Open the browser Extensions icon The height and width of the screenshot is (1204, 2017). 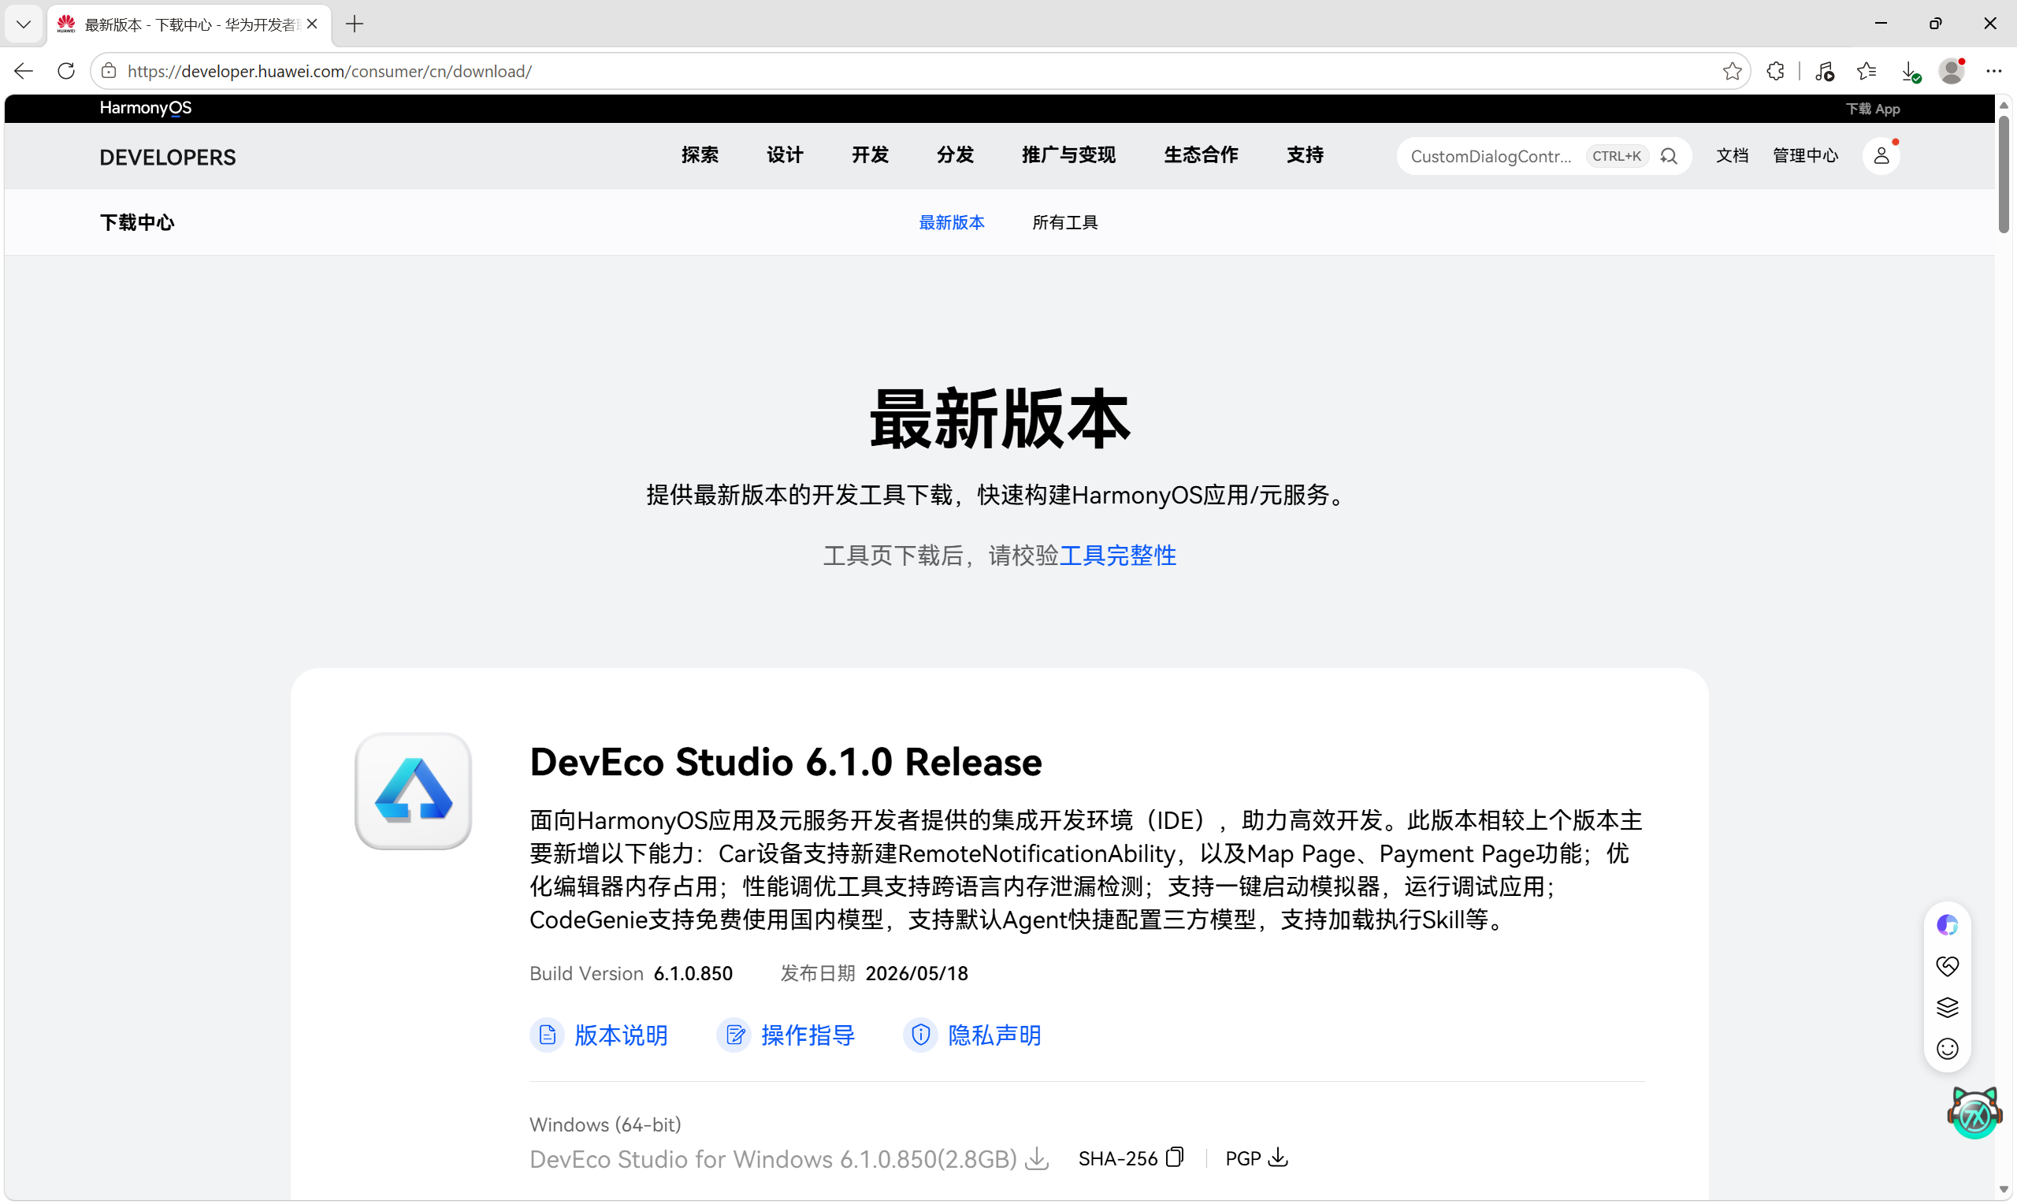pos(1775,72)
